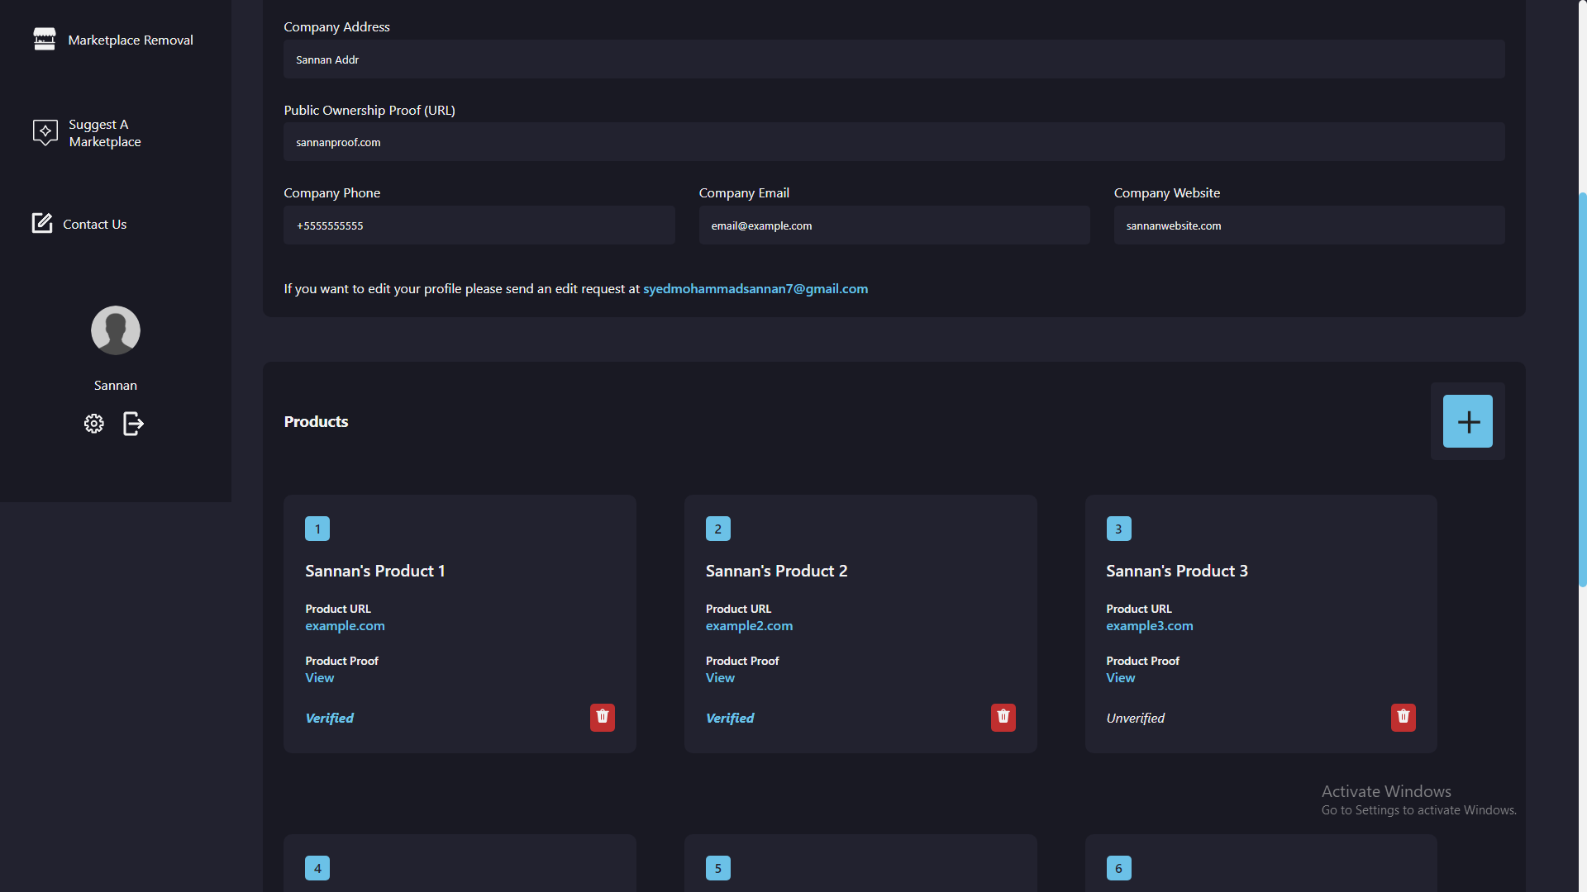Delete Sannan's Product 2 with trash icon
Viewport: 1587px width, 892px height.
[1003, 717]
